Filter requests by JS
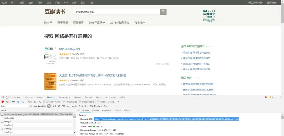The image size is (284, 136). [59, 106]
